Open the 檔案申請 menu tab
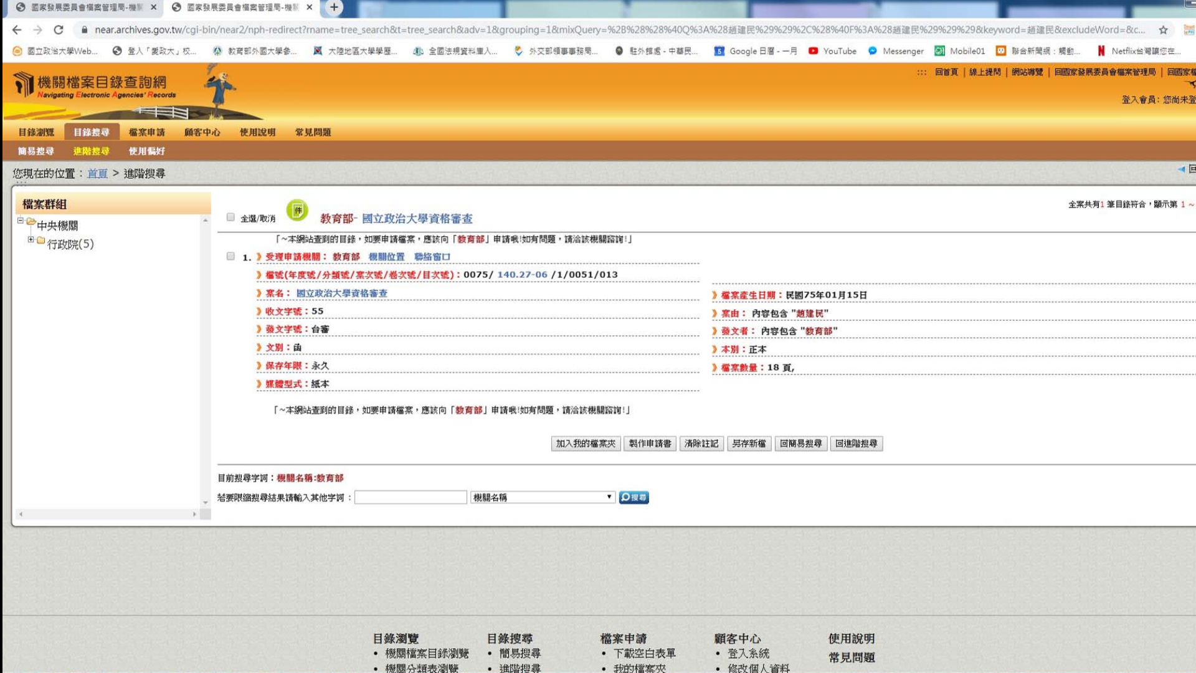1196x673 pixels. pyautogui.click(x=146, y=132)
